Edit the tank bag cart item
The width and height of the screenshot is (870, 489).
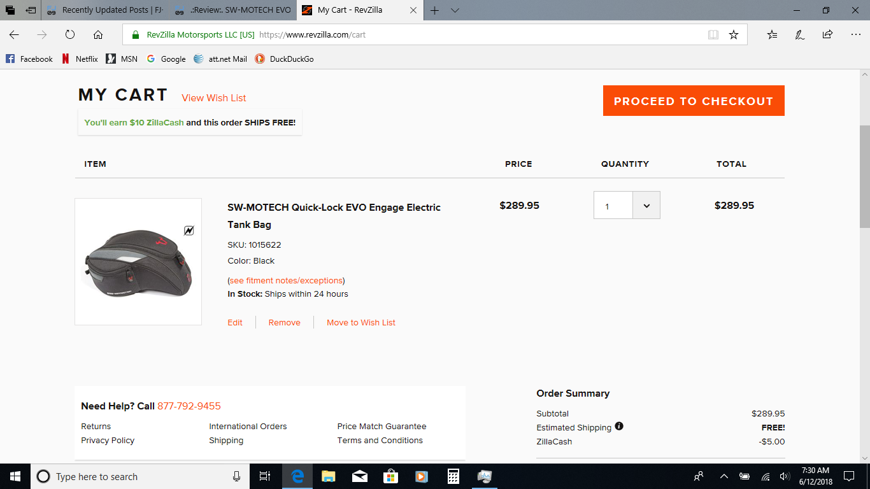click(x=235, y=322)
